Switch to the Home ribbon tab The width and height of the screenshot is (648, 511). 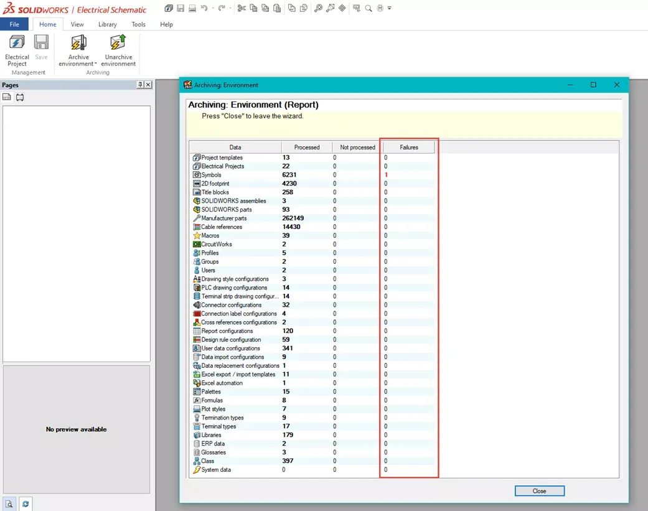coord(47,24)
